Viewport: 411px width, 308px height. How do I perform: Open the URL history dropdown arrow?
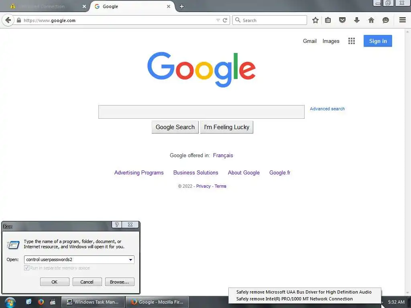[x=218, y=20]
